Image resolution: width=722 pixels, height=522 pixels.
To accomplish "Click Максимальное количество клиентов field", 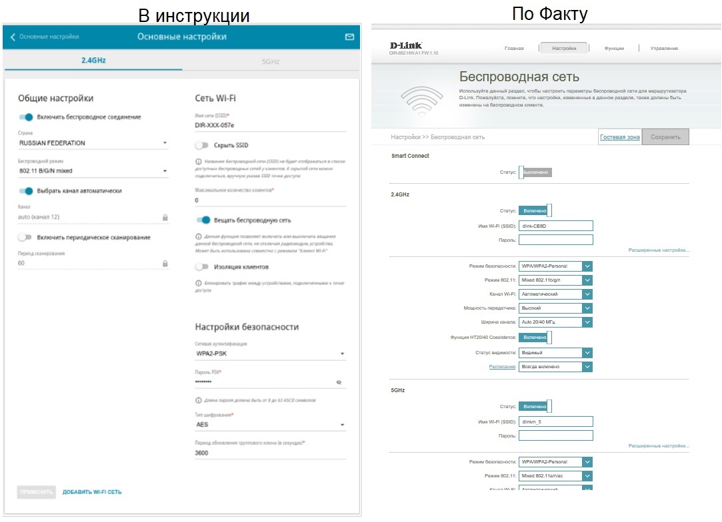I will [270, 200].
